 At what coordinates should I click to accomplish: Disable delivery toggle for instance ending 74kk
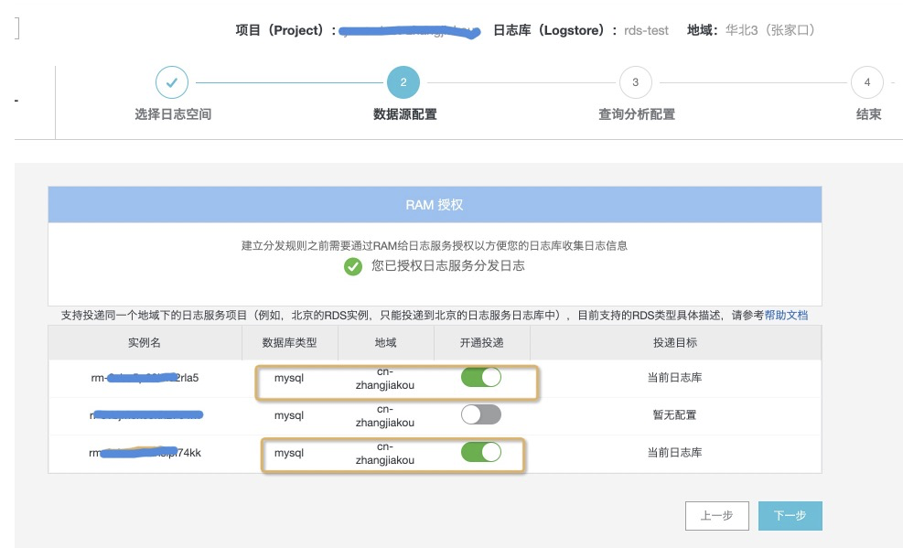[481, 453]
